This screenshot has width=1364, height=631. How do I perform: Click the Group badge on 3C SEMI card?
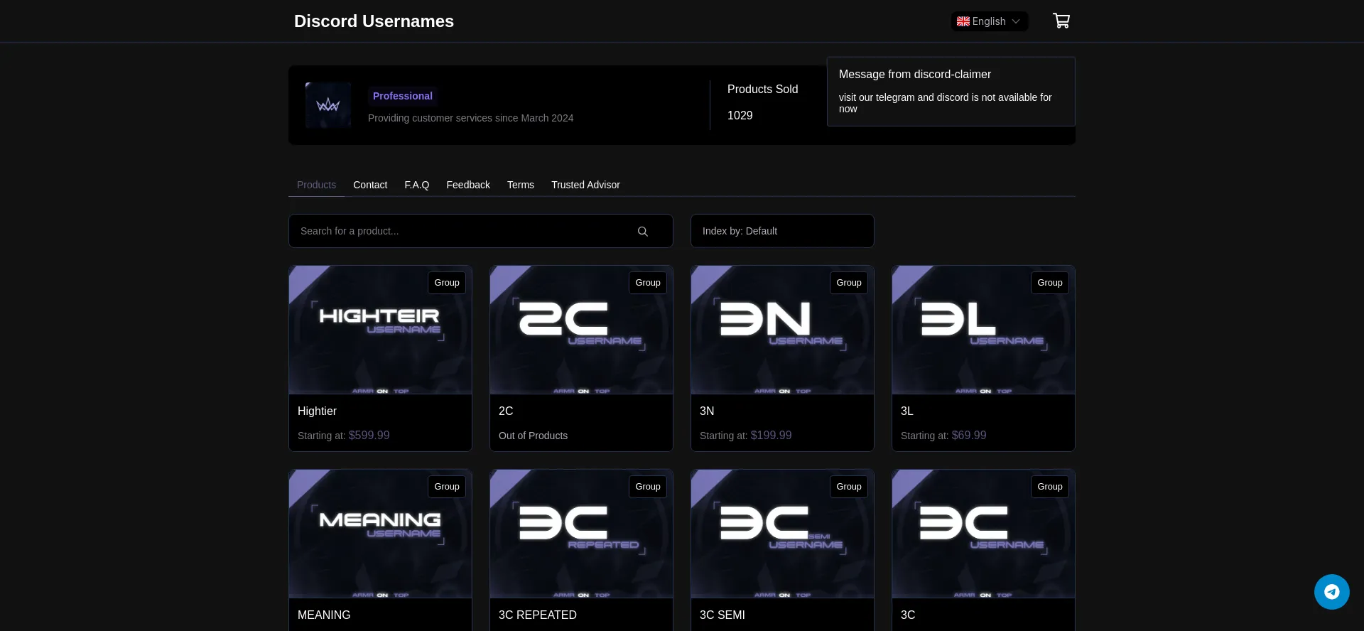click(x=849, y=487)
